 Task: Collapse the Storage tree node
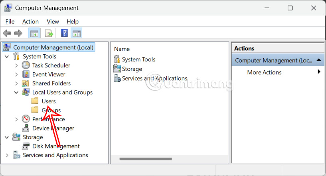click(x=7, y=137)
